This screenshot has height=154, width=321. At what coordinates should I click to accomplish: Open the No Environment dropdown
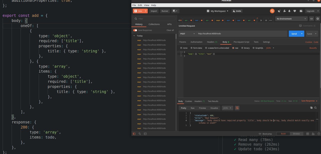pyautogui.click(x=291, y=19)
